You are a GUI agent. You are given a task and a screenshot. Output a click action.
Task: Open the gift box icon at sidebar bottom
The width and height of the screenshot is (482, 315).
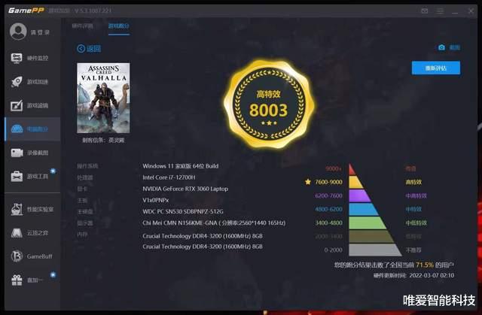(17, 280)
